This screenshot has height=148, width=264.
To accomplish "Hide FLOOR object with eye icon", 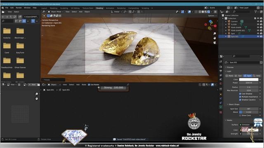I will click(258, 24).
